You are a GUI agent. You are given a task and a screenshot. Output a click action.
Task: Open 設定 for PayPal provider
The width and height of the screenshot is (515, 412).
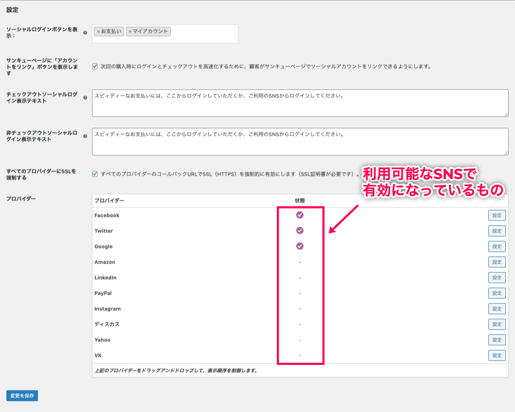click(x=497, y=293)
